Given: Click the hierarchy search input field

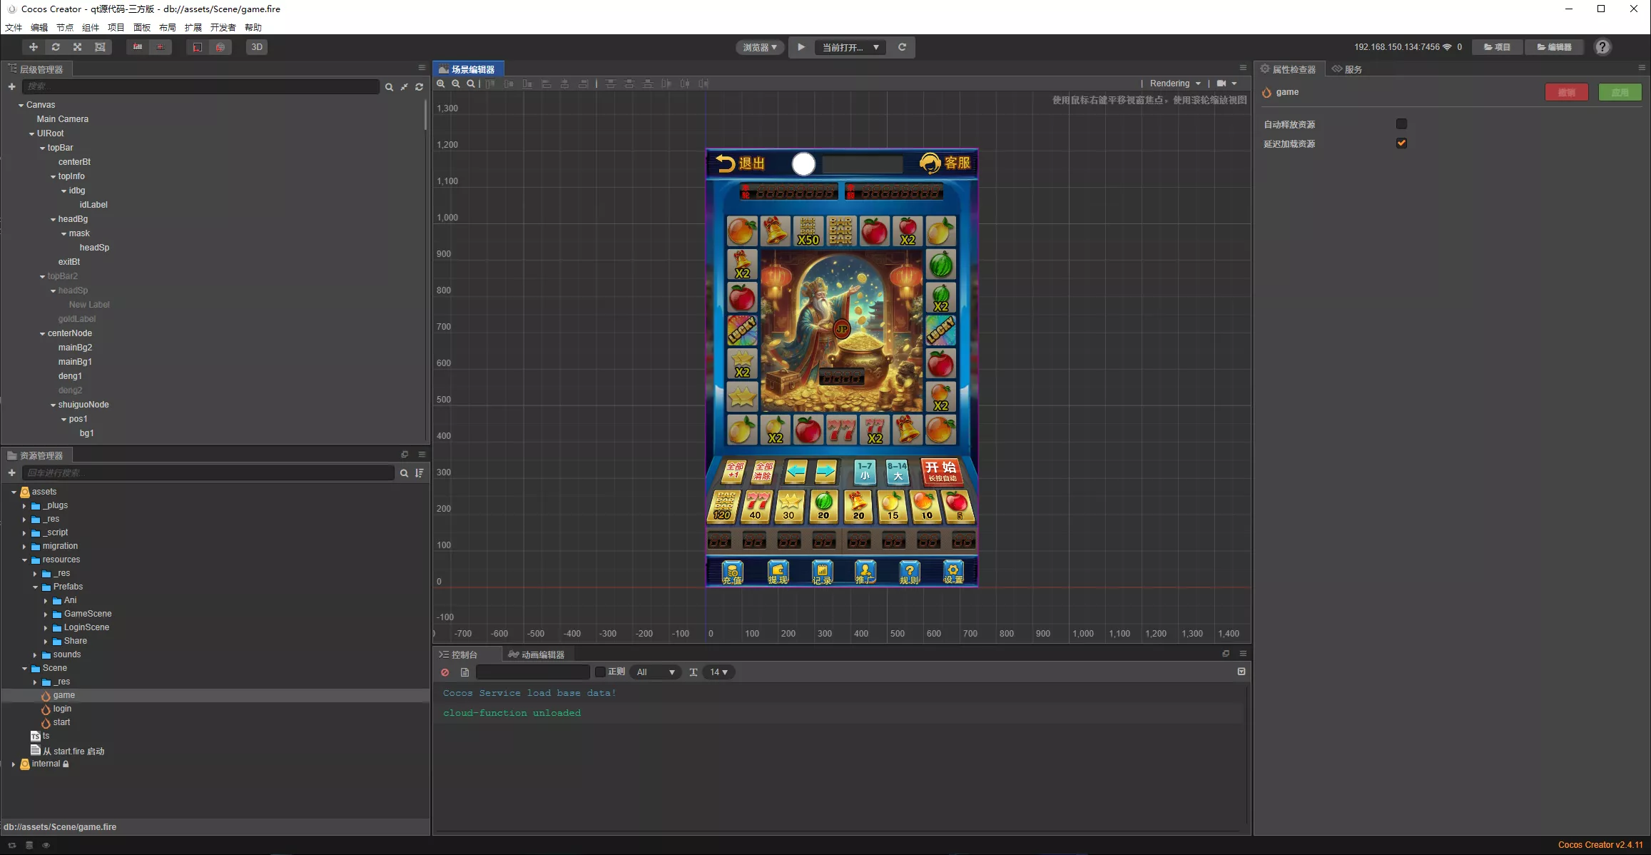Looking at the screenshot, I should [x=201, y=86].
